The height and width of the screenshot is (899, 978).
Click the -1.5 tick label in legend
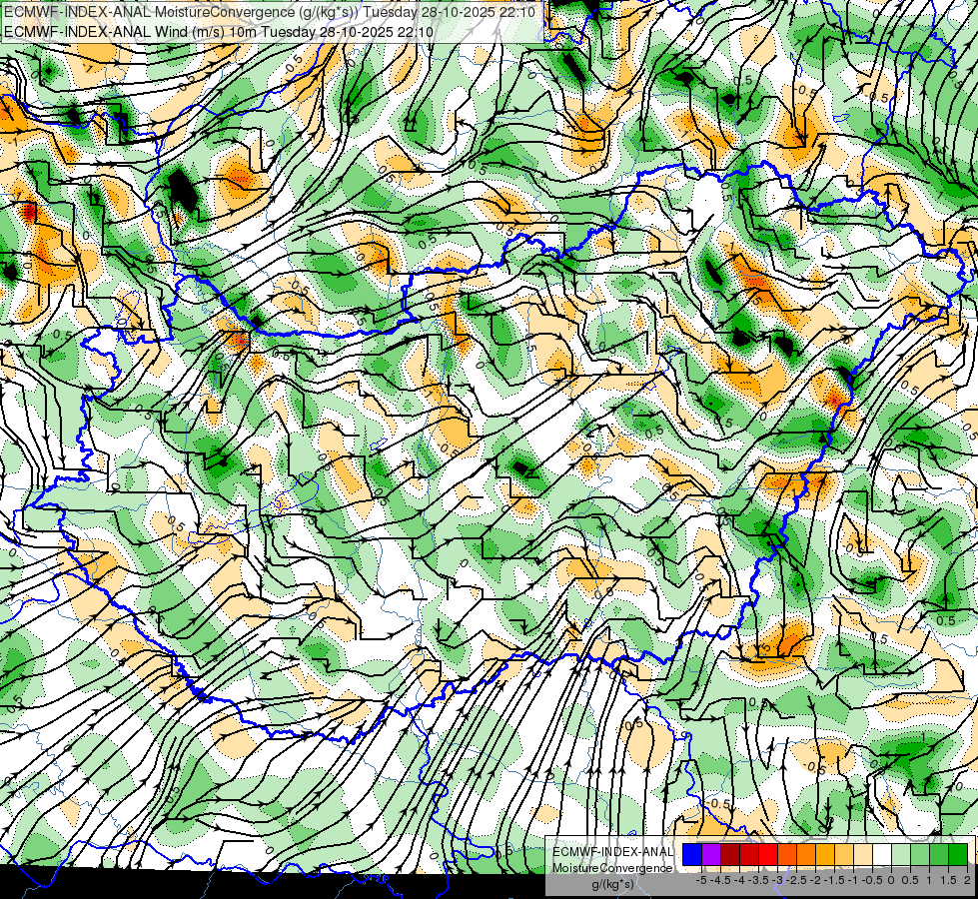pyautogui.click(x=834, y=880)
